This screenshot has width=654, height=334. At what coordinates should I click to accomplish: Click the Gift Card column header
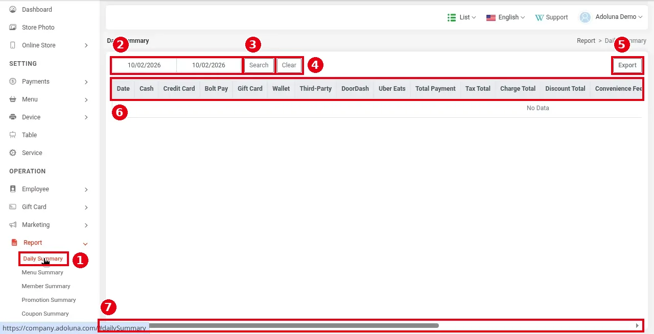click(250, 89)
